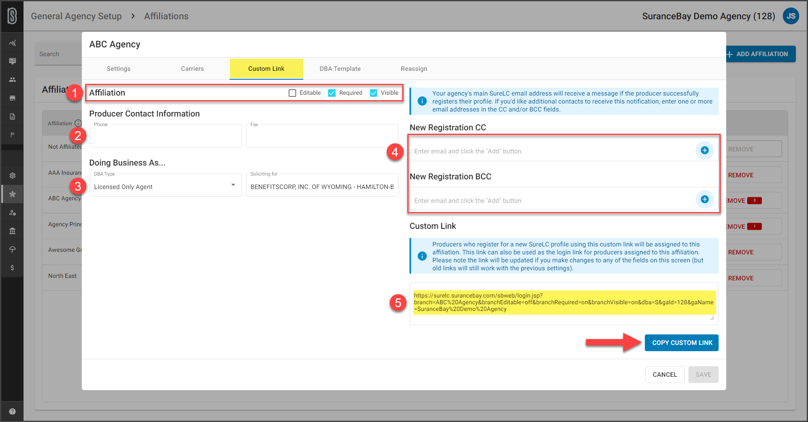Click General Agency Setup breadcrumb

76,16
